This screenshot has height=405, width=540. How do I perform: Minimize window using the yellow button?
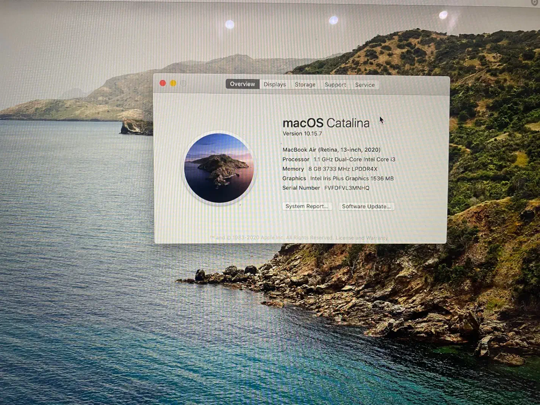click(173, 83)
